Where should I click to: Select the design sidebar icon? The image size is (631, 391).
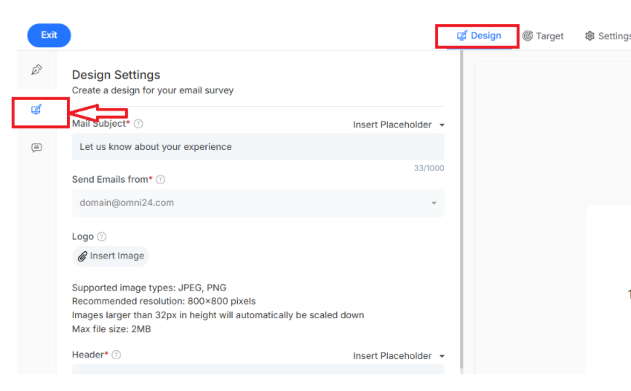[36, 109]
